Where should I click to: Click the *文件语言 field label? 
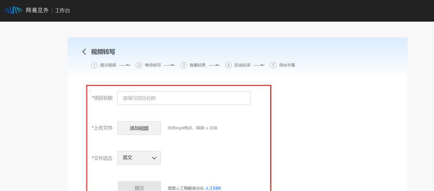[x=102, y=159]
